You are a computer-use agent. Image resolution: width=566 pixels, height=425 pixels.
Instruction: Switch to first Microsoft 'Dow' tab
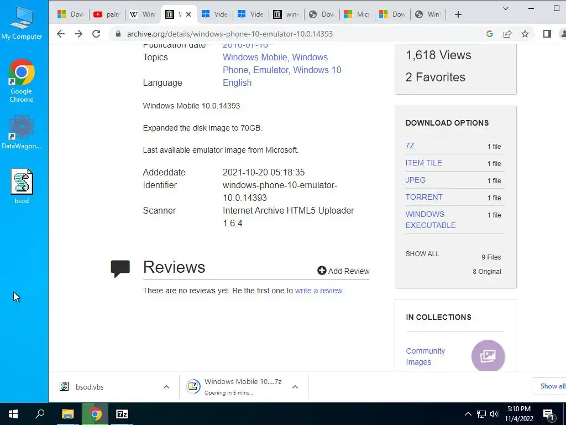[71, 14]
